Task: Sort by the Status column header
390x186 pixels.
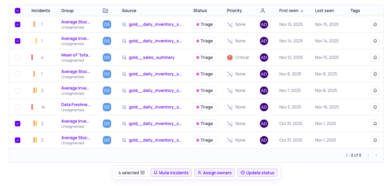Action: point(200,11)
